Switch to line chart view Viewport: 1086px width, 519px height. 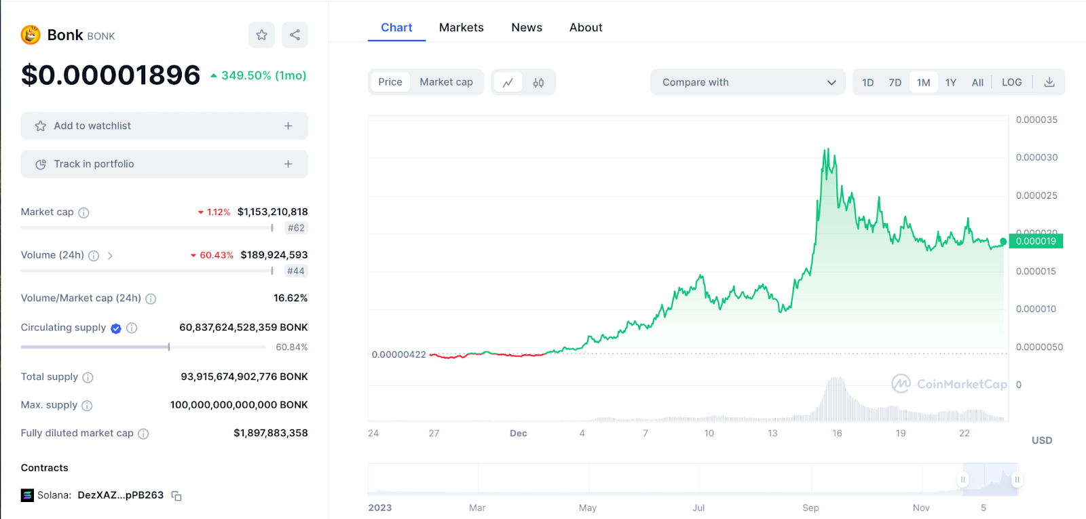click(508, 83)
